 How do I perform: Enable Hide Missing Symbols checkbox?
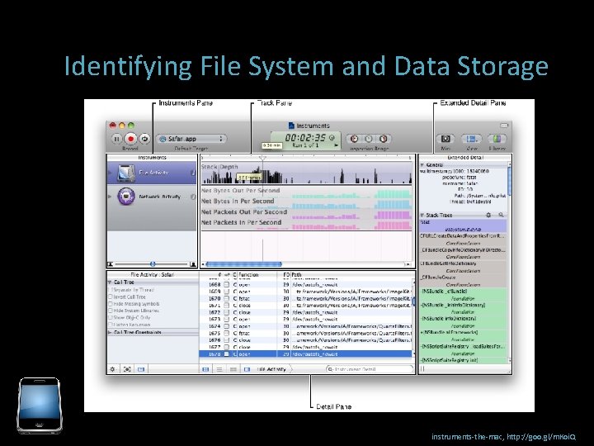[111, 304]
